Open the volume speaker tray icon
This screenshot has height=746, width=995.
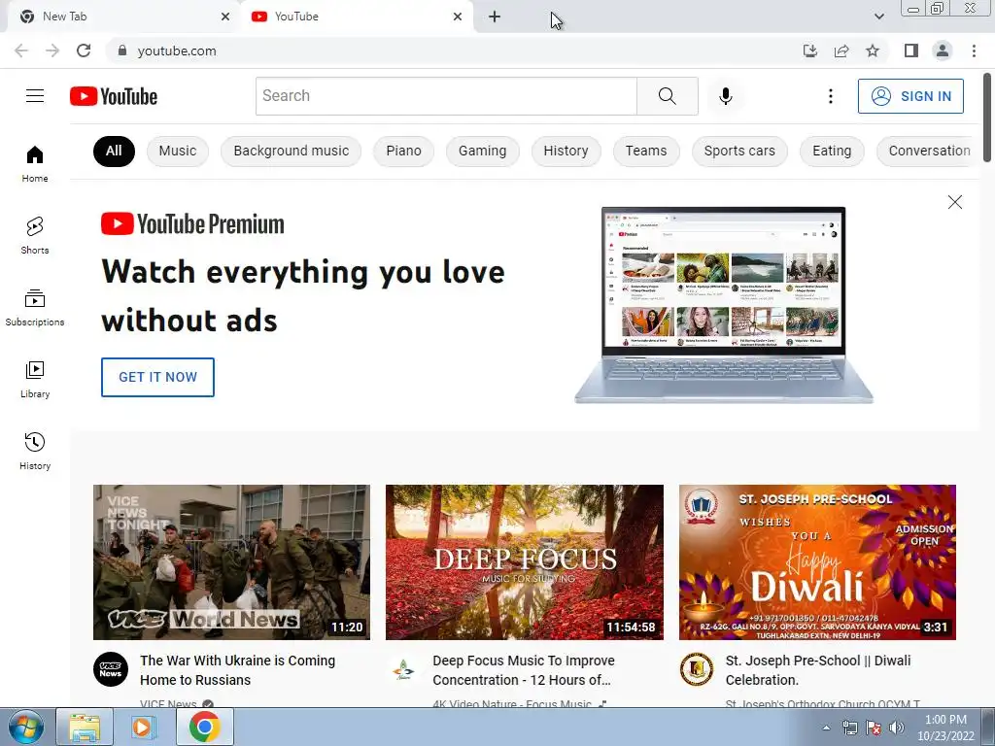coord(896,728)
